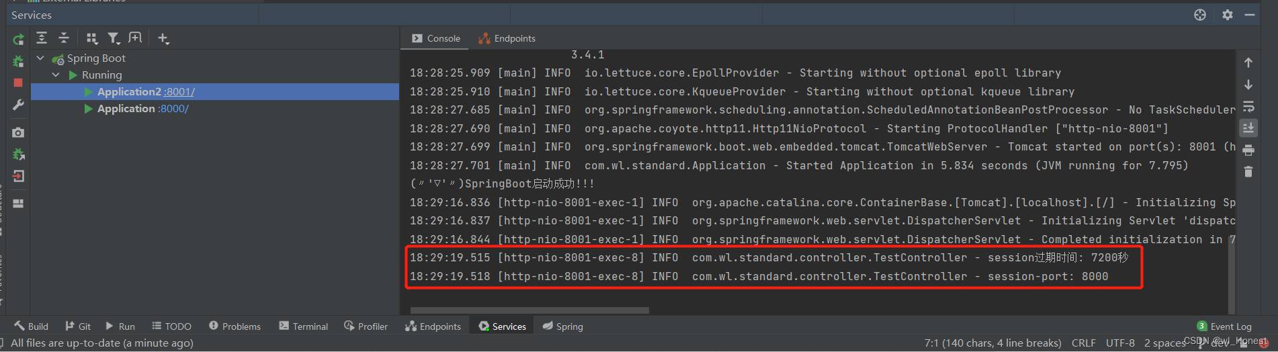1278x352 pixels.
Task: Click the 'session-port: 8000' log line
Action: point(759,277)
